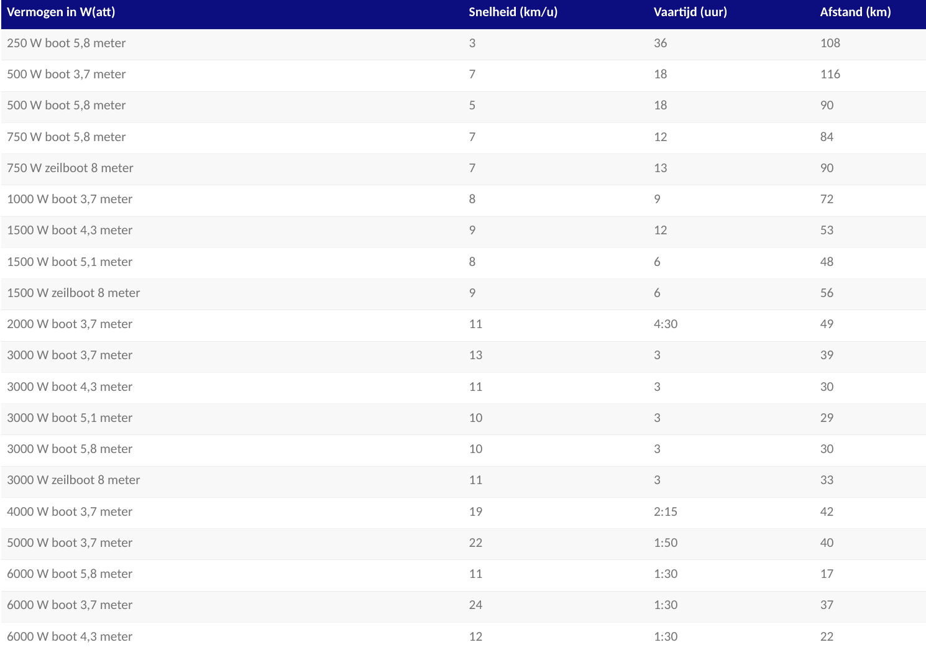Click the '5000 W boot 3,7 meter' row label
This screenshot has height=655, width=926.
[70, 543]
